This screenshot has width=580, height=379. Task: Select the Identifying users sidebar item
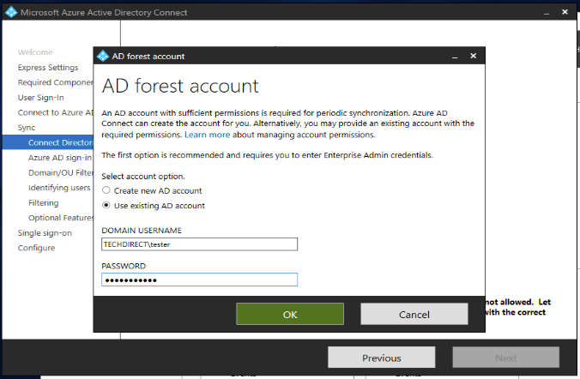coord(59,188)
